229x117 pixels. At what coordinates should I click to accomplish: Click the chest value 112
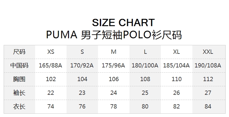pos(208,79)
